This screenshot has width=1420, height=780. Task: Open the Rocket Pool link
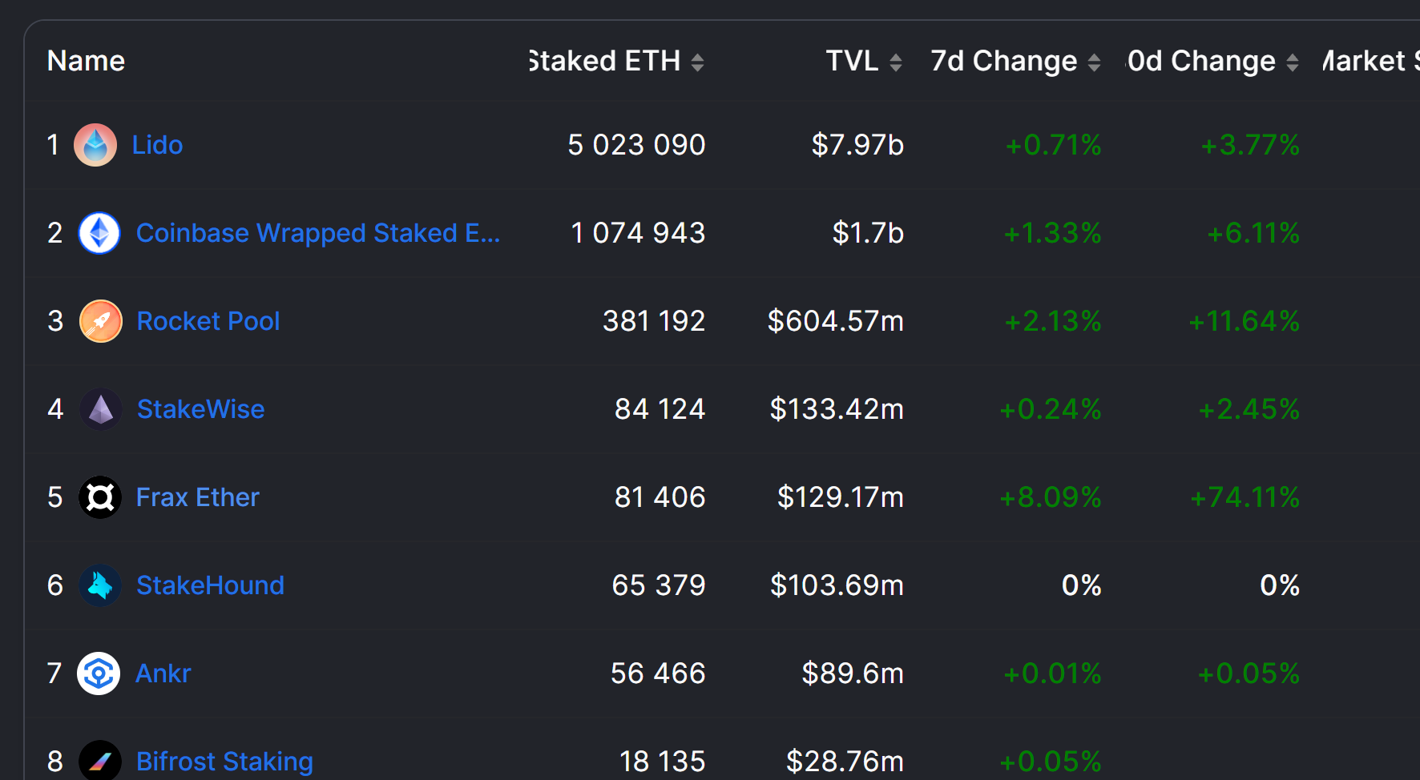[x=208, y=321]
